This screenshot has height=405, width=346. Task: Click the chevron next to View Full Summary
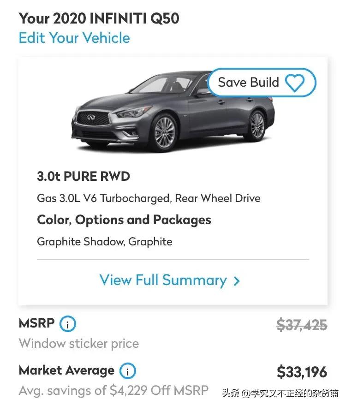point(237,281)
